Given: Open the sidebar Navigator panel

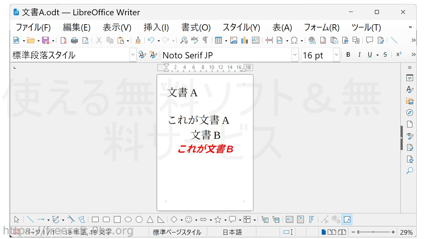Looking at the screenshot, I should pyautogui.click(x=410, y=113).
